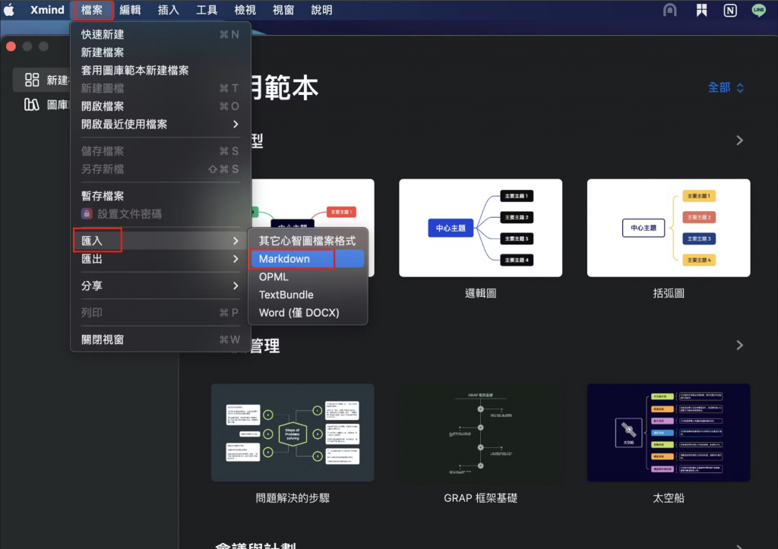The height and width of the screenshot is (549, 778).
Task: Expand 開啟最近使用檔案 submenu
Action: 160,124
